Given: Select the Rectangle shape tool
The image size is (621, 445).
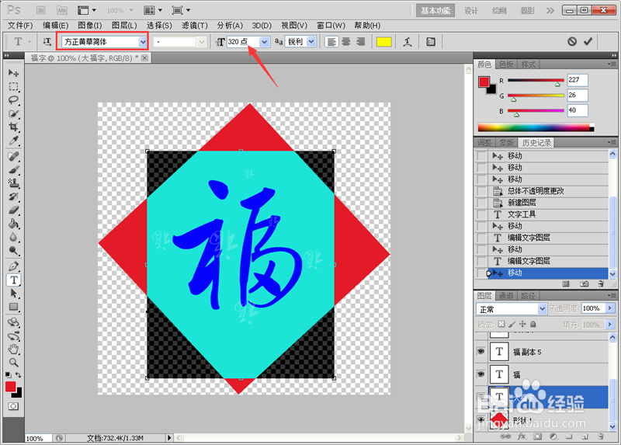Looking at the screenshot, I should pos(13,307).
